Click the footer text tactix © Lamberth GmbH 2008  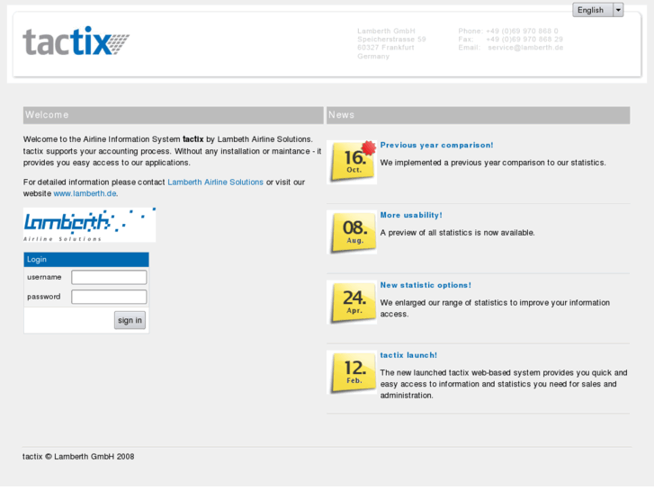pos(78,457)
